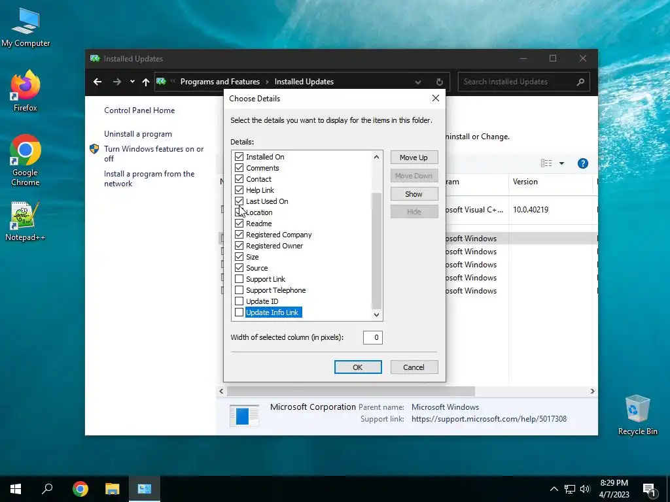The image size is (670, 502).
Task: Confirm dialog with OK
Action: (x=358, y=367)
